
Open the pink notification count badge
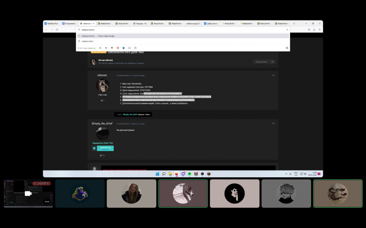[319, 174]
